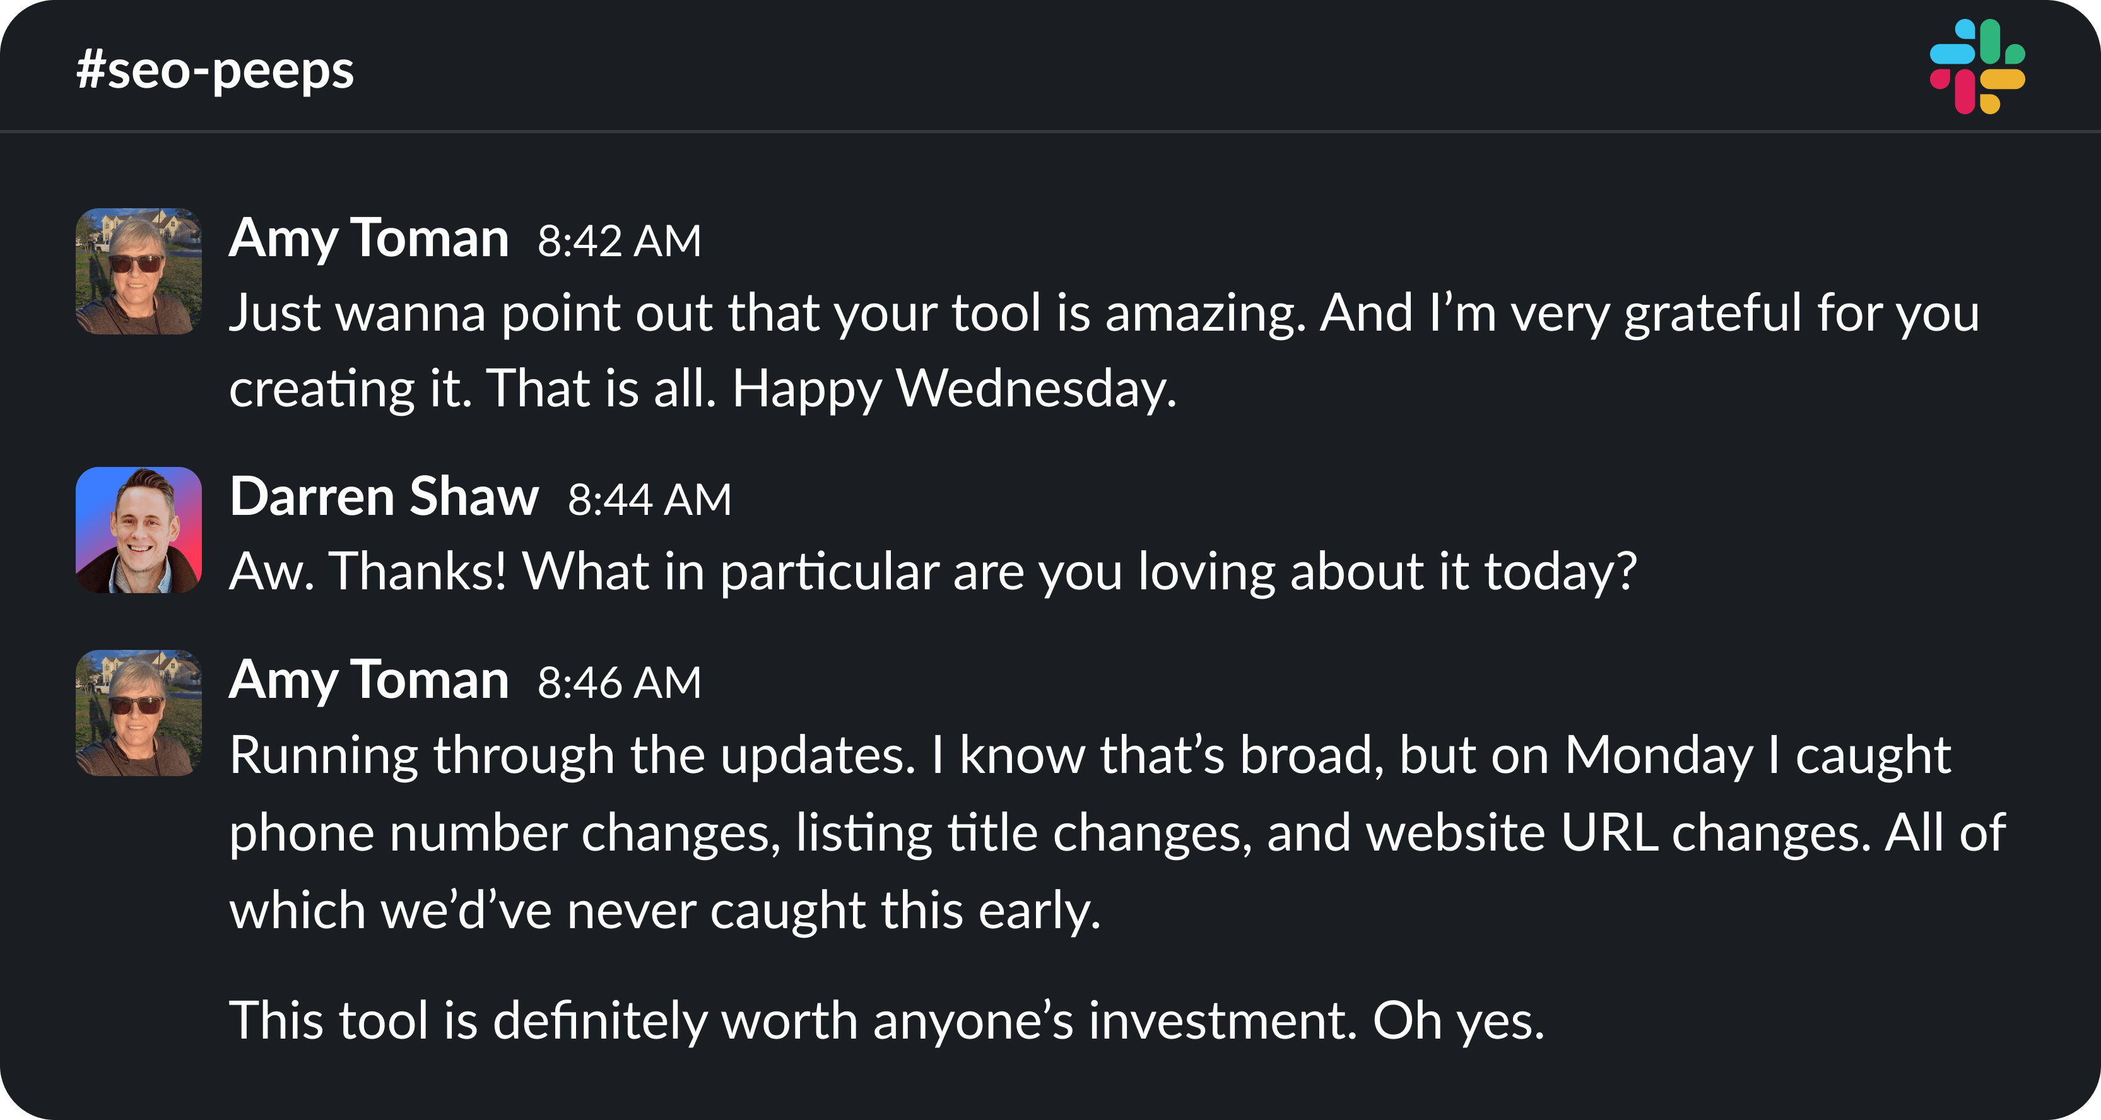
Task: Click Darren Shaw's profile picture
Action: point(139,529)
